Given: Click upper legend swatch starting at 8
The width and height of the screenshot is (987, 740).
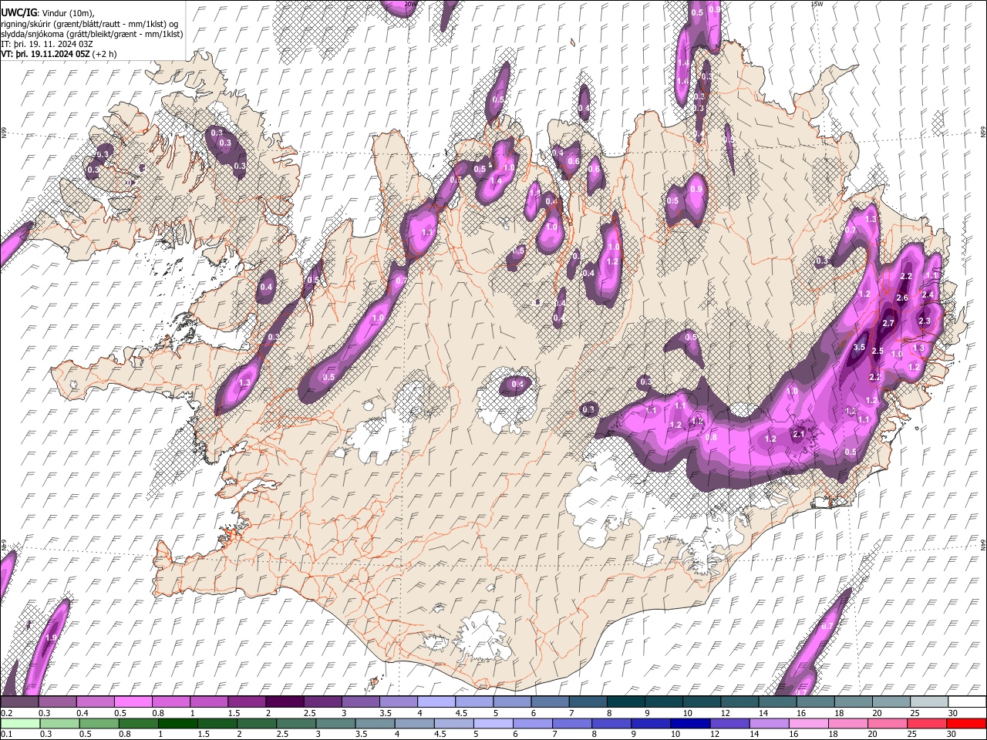Looking at the screenshot, I should coord(626,701).
